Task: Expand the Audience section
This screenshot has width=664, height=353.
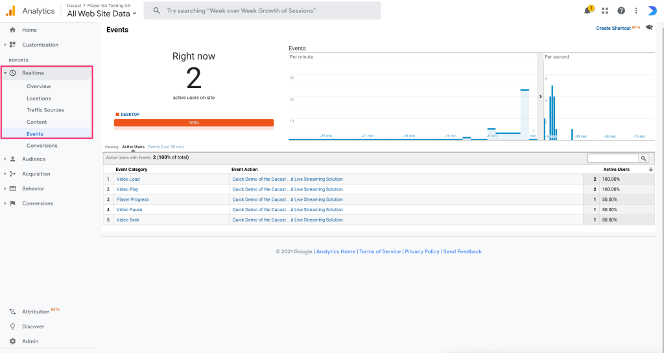Action: (x=5, y=159)
